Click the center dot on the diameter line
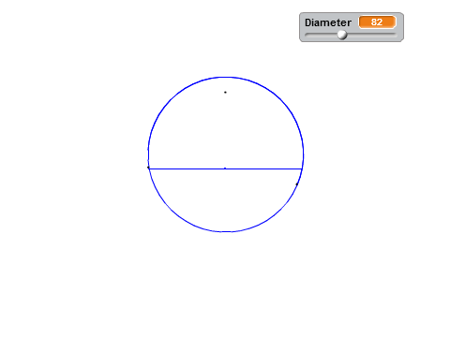The image size is (450, 337). pyautogui.click(x=225, y=168)
